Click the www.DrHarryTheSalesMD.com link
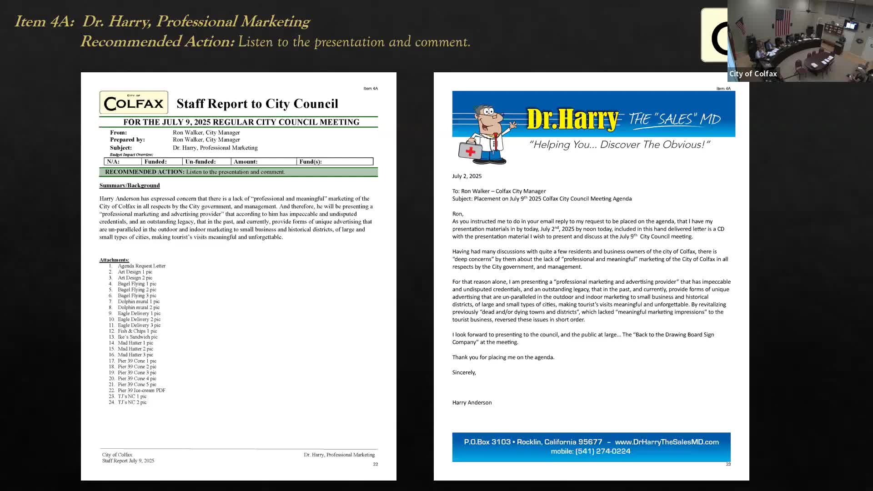 667,442
